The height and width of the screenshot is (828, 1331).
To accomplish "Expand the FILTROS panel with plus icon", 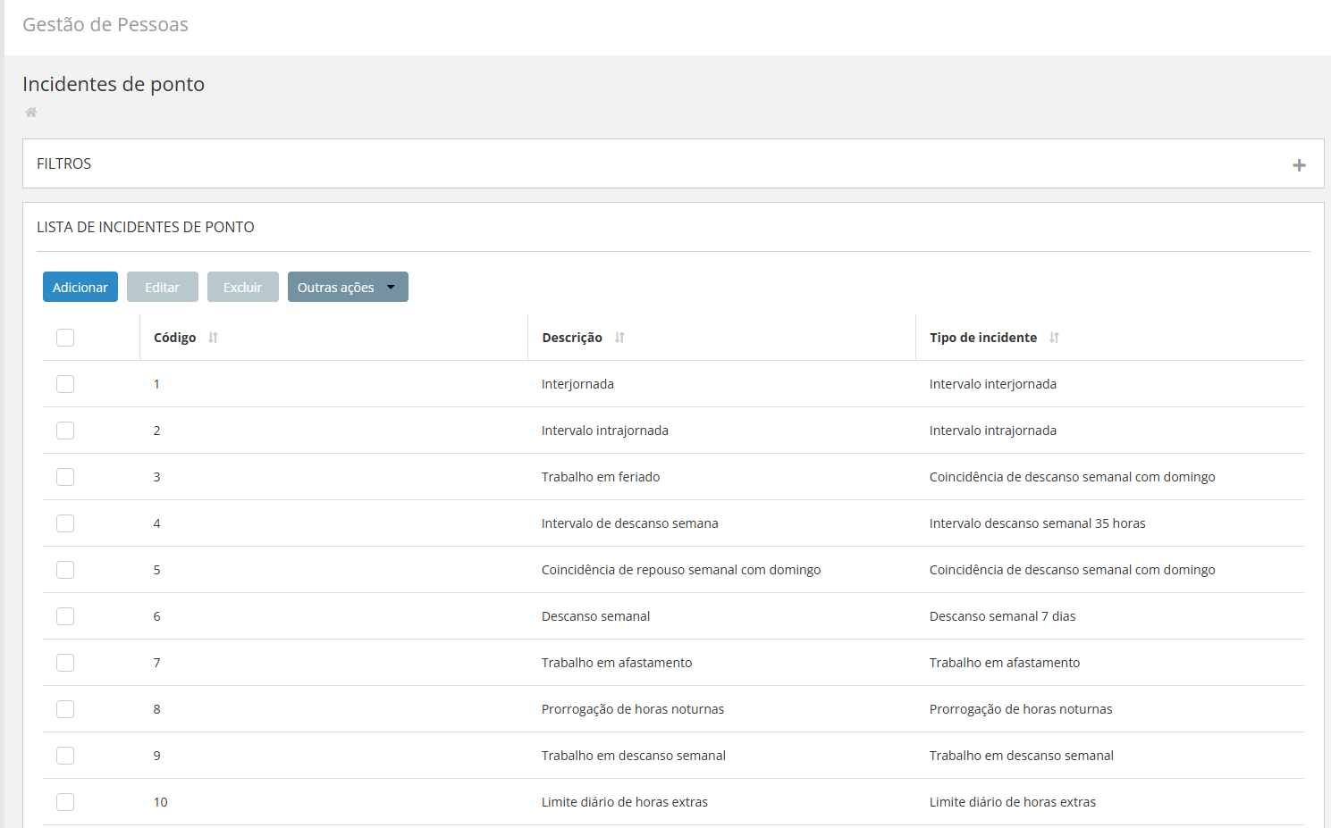I will click(1299, 165).
